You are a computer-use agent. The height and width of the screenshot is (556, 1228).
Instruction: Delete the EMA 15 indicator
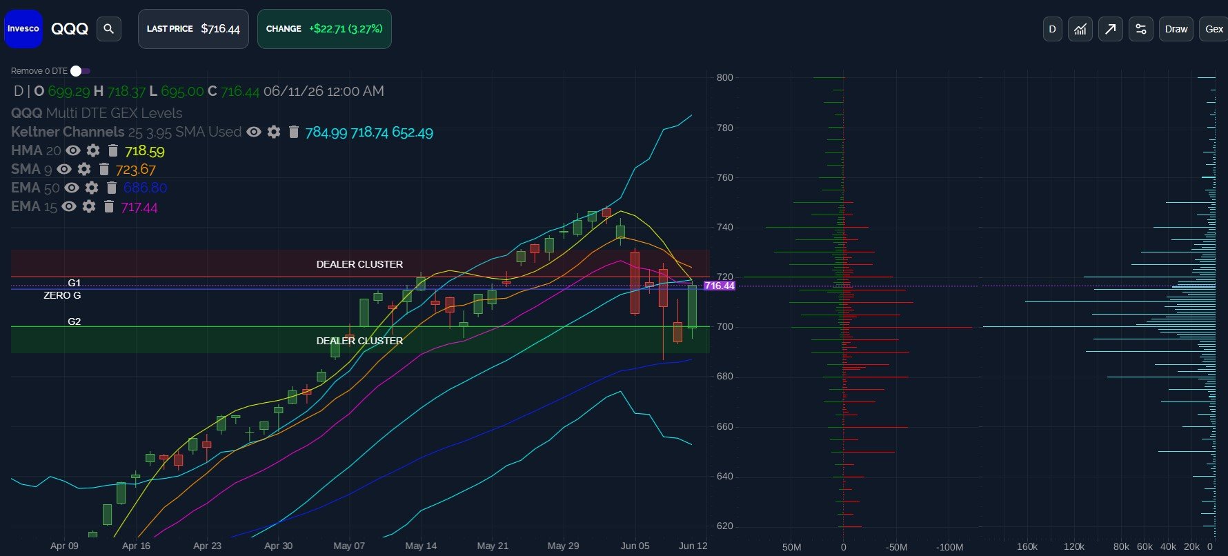[109, 206]
